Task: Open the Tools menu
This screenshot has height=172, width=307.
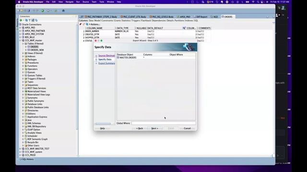Action: (102, 2)
